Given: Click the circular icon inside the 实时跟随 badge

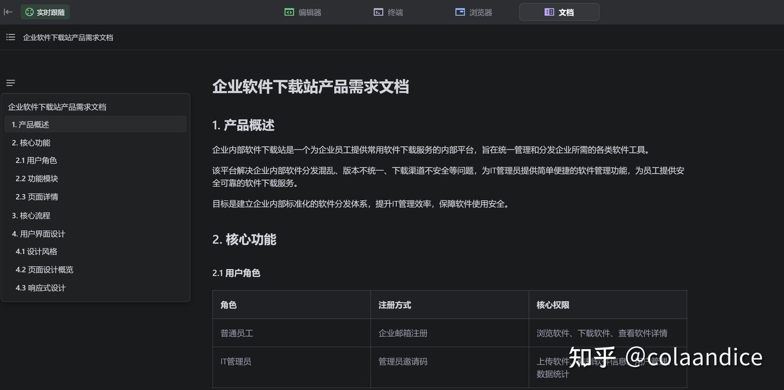Looking at the screenshot, I should pyautogui.click(x=28, y=11).
